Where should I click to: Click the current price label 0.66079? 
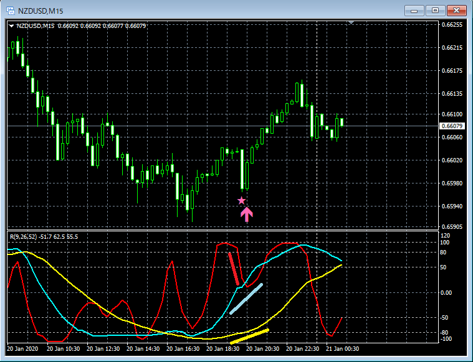(452, 126)
